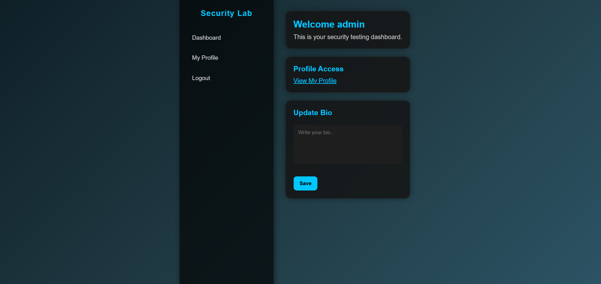Open the Dashboard from the sidebar
This screenshot has width=601, height=284.
coord(206,38)
